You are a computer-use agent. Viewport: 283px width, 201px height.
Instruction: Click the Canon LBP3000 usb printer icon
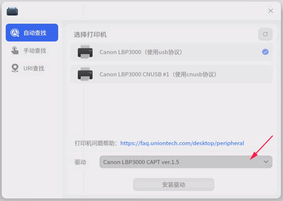click(85, 52)
